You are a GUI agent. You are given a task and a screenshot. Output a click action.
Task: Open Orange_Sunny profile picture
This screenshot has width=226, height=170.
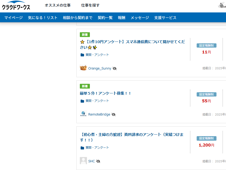click(83, 68)
